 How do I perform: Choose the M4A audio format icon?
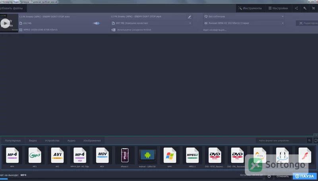pos(260,155)
